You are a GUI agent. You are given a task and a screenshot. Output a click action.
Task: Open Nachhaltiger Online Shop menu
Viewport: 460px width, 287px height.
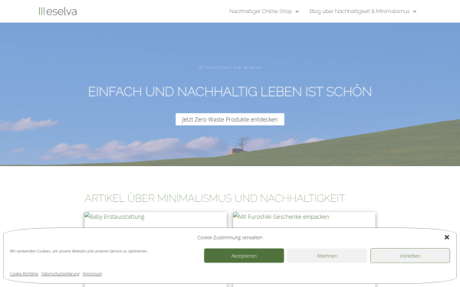261,11
